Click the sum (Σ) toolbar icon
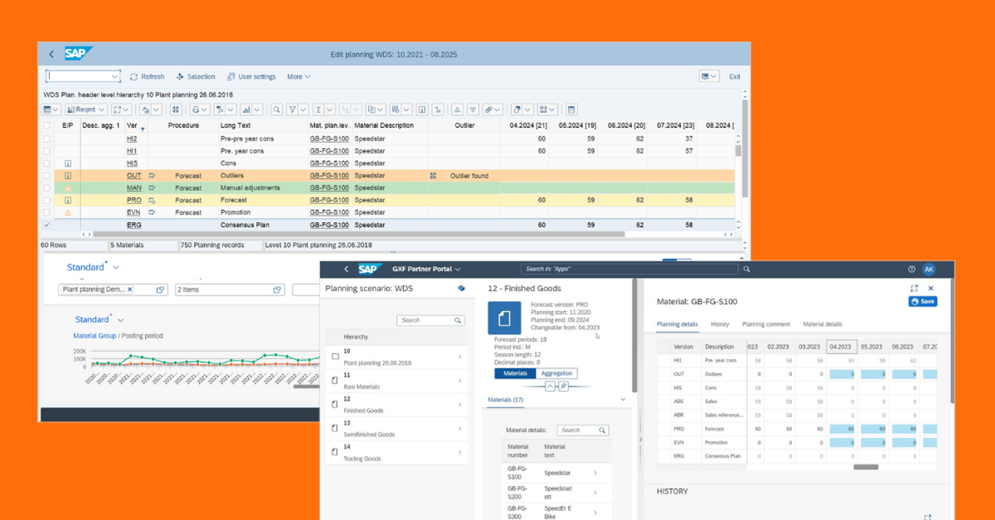Image resolution: width=995 pixels, height=520 pixels. click(x=319, y=109)
